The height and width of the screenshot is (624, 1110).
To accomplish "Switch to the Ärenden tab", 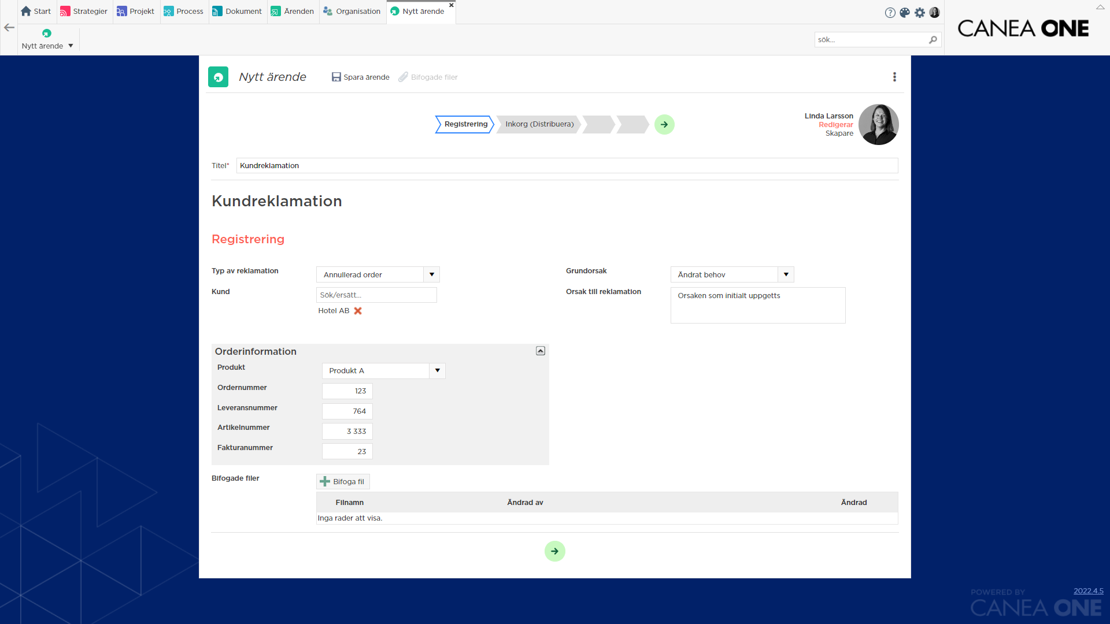I will (293, 12).
